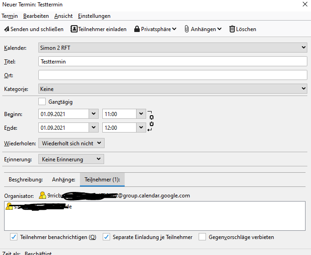Enable the Ganztägig checkbox
The height and width of the screenshot is (255, 311).
pos(42,101)
